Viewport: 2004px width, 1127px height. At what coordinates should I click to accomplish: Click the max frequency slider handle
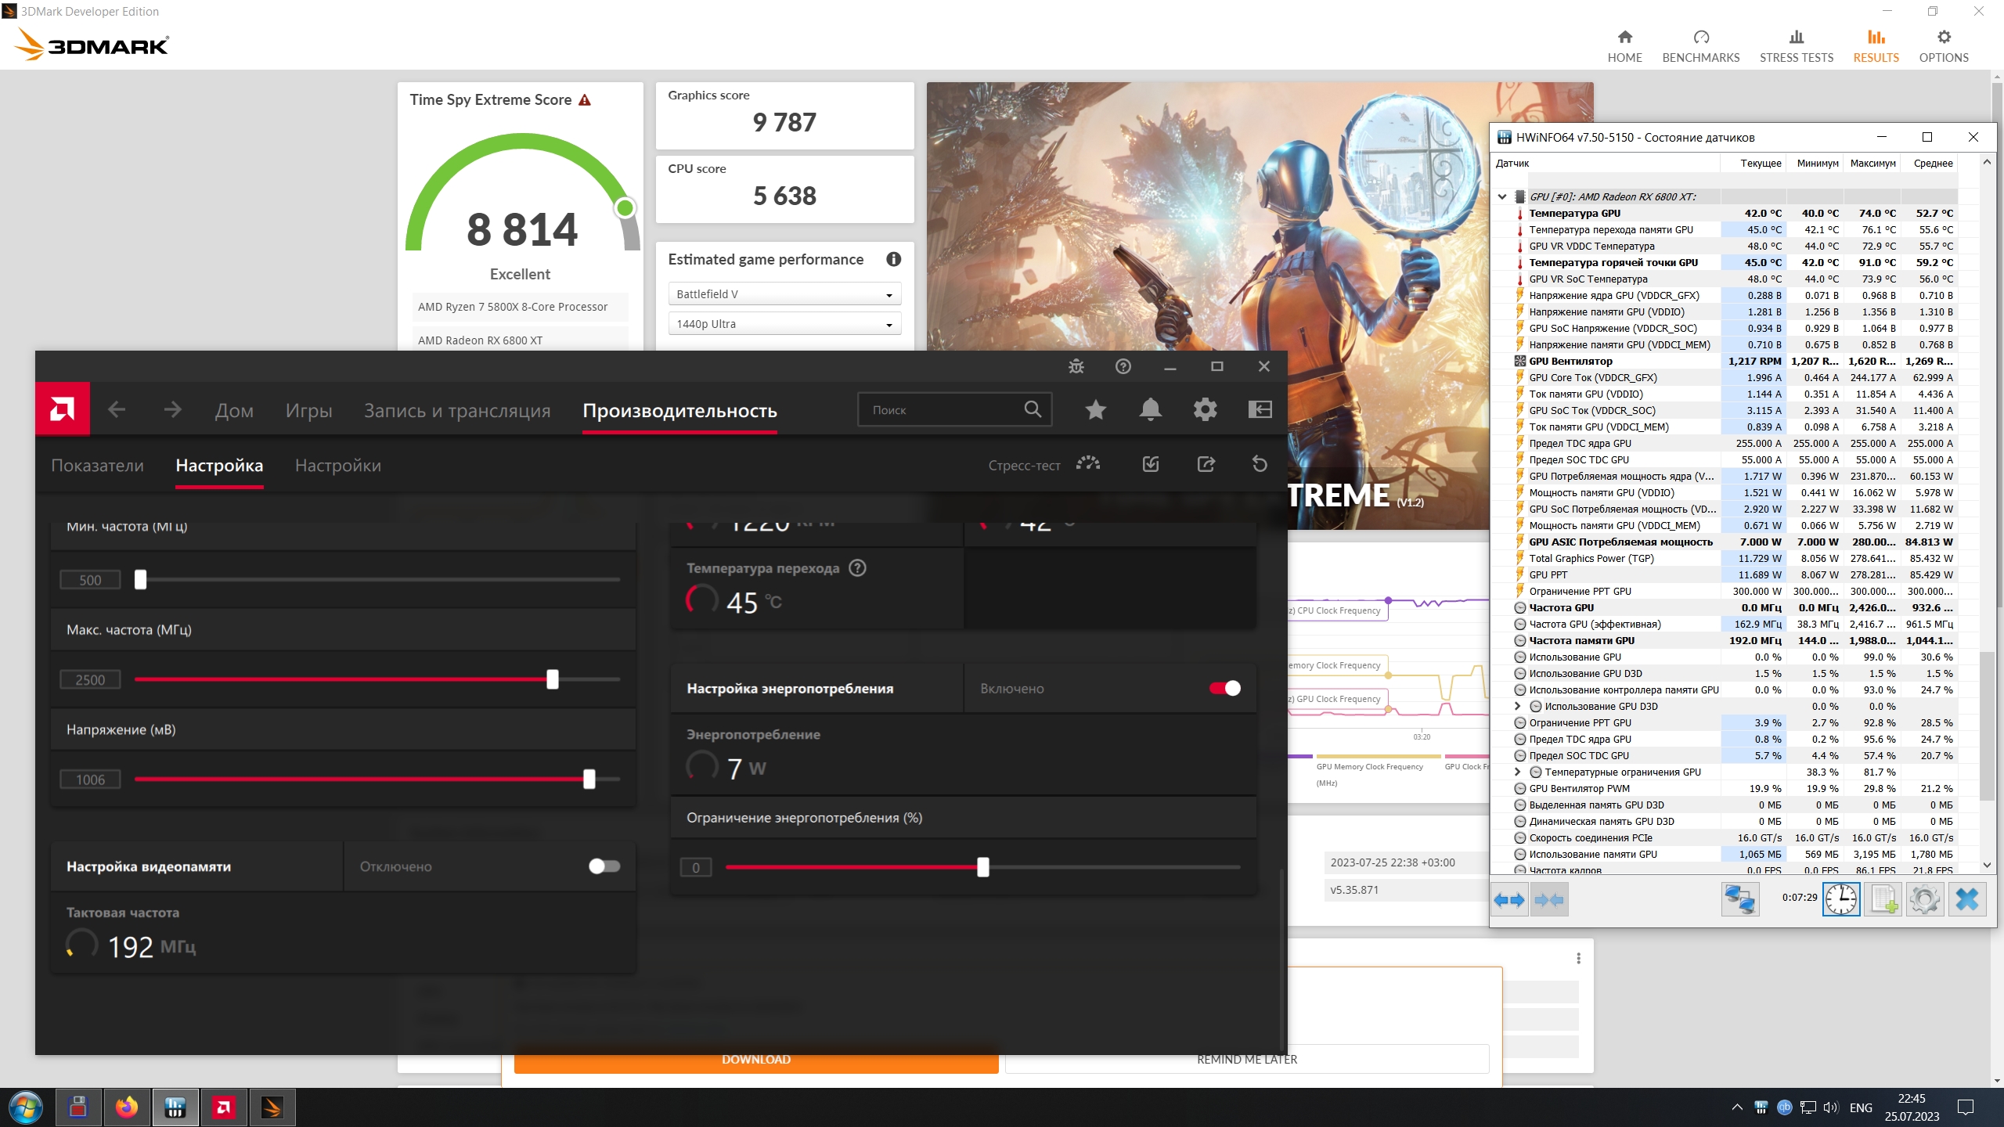[x=553, y=679]
